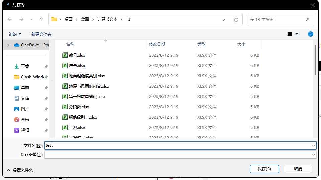
Task: Click the Save (保存) button
Action: click(x=264, y=169)
